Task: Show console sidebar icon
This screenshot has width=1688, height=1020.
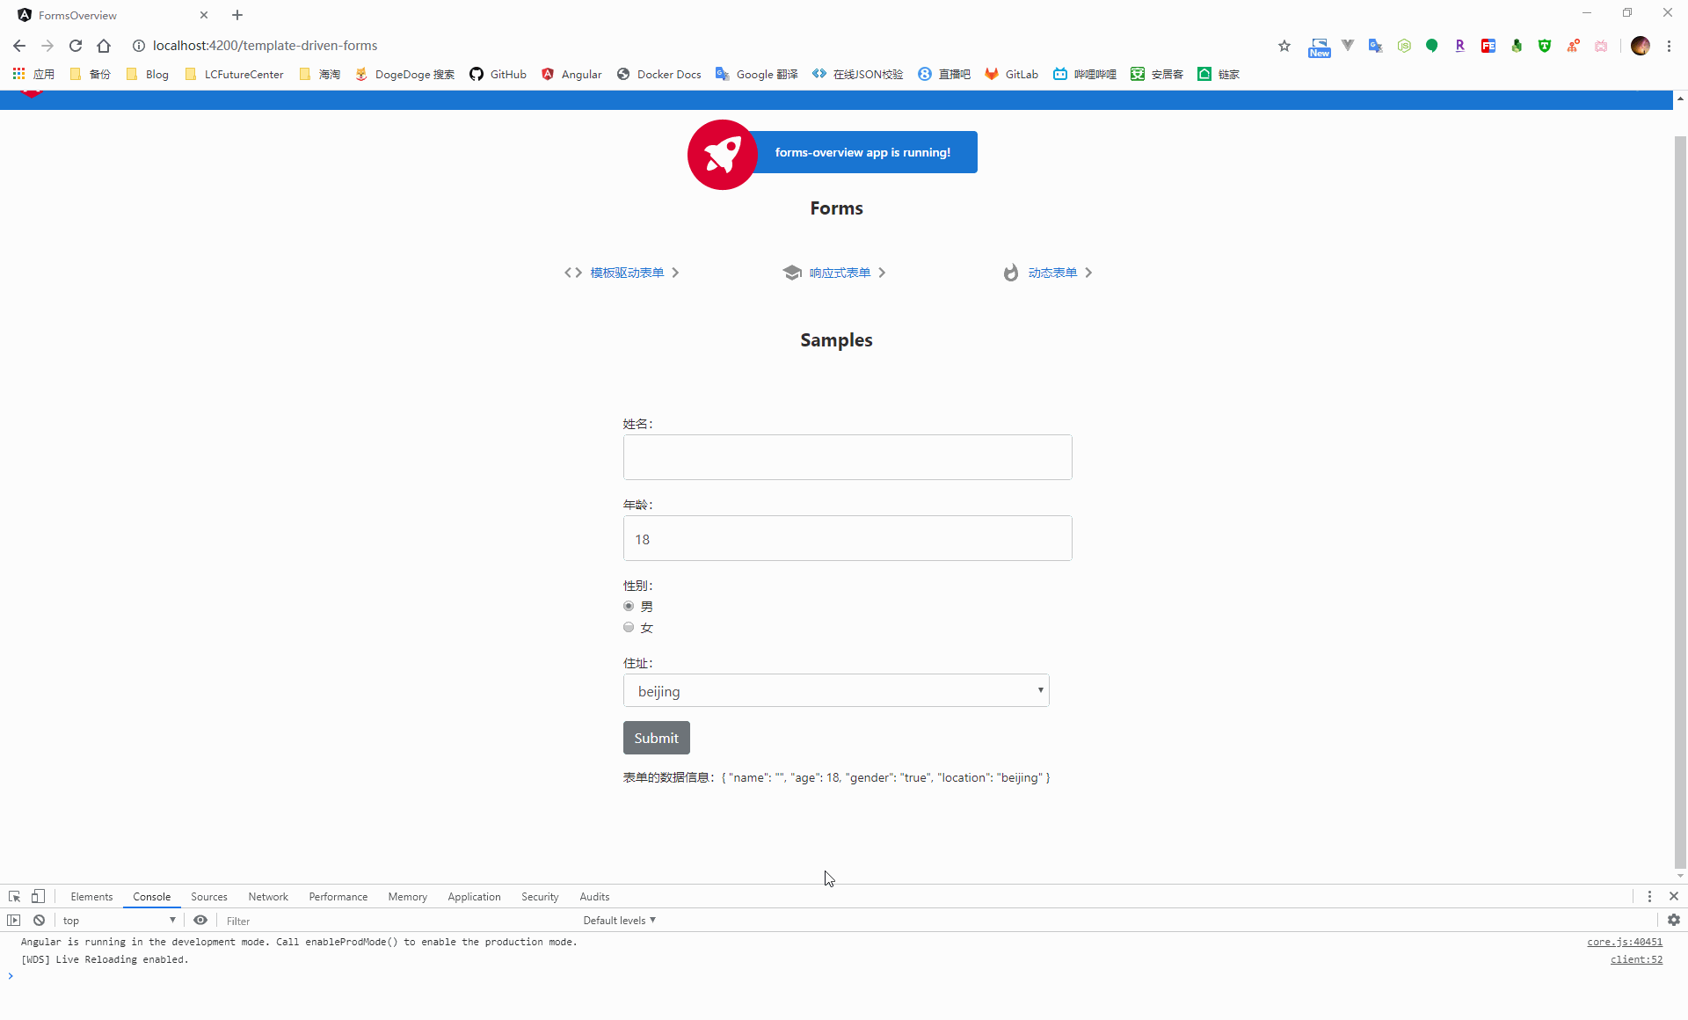Action: [x=13, y=920]
